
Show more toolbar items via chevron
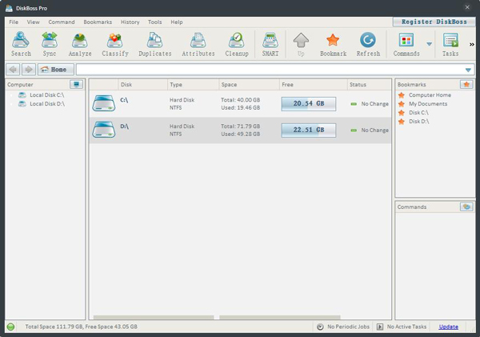tap(472, 44)
